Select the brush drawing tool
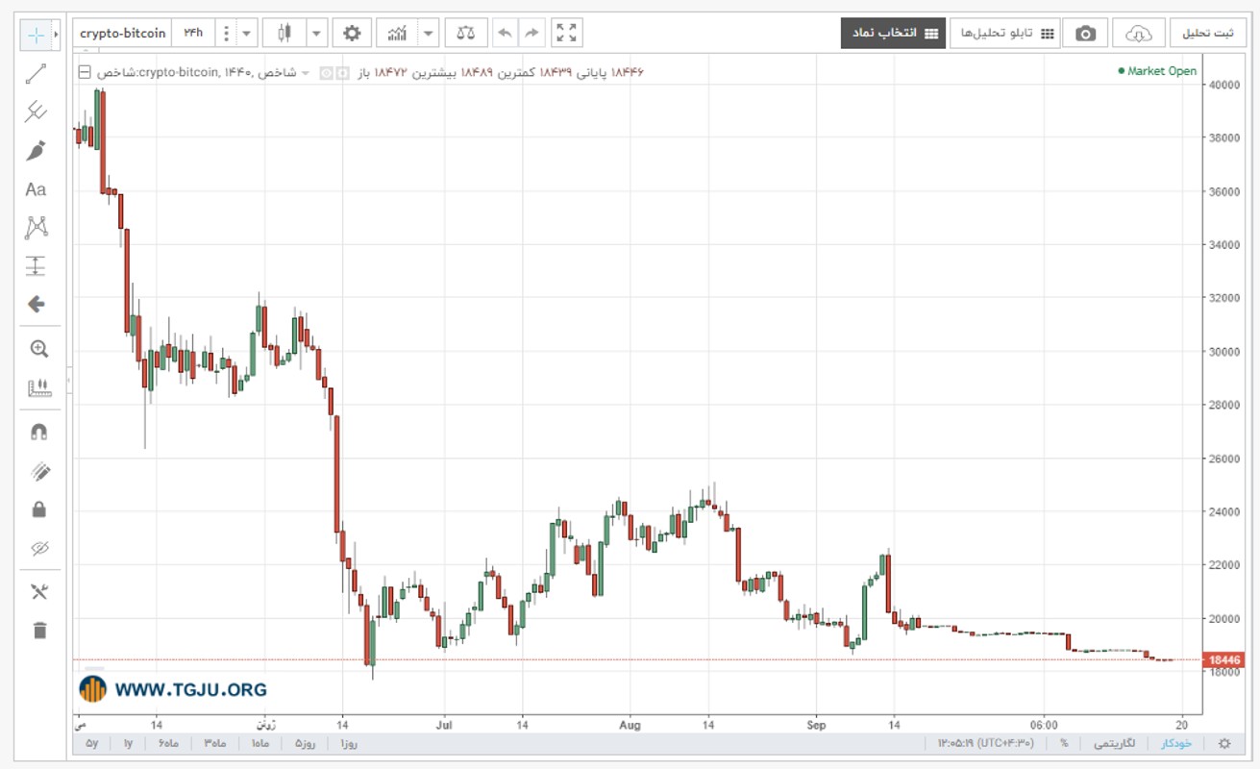The image size is (1260, 769). (x=36, y=151)
